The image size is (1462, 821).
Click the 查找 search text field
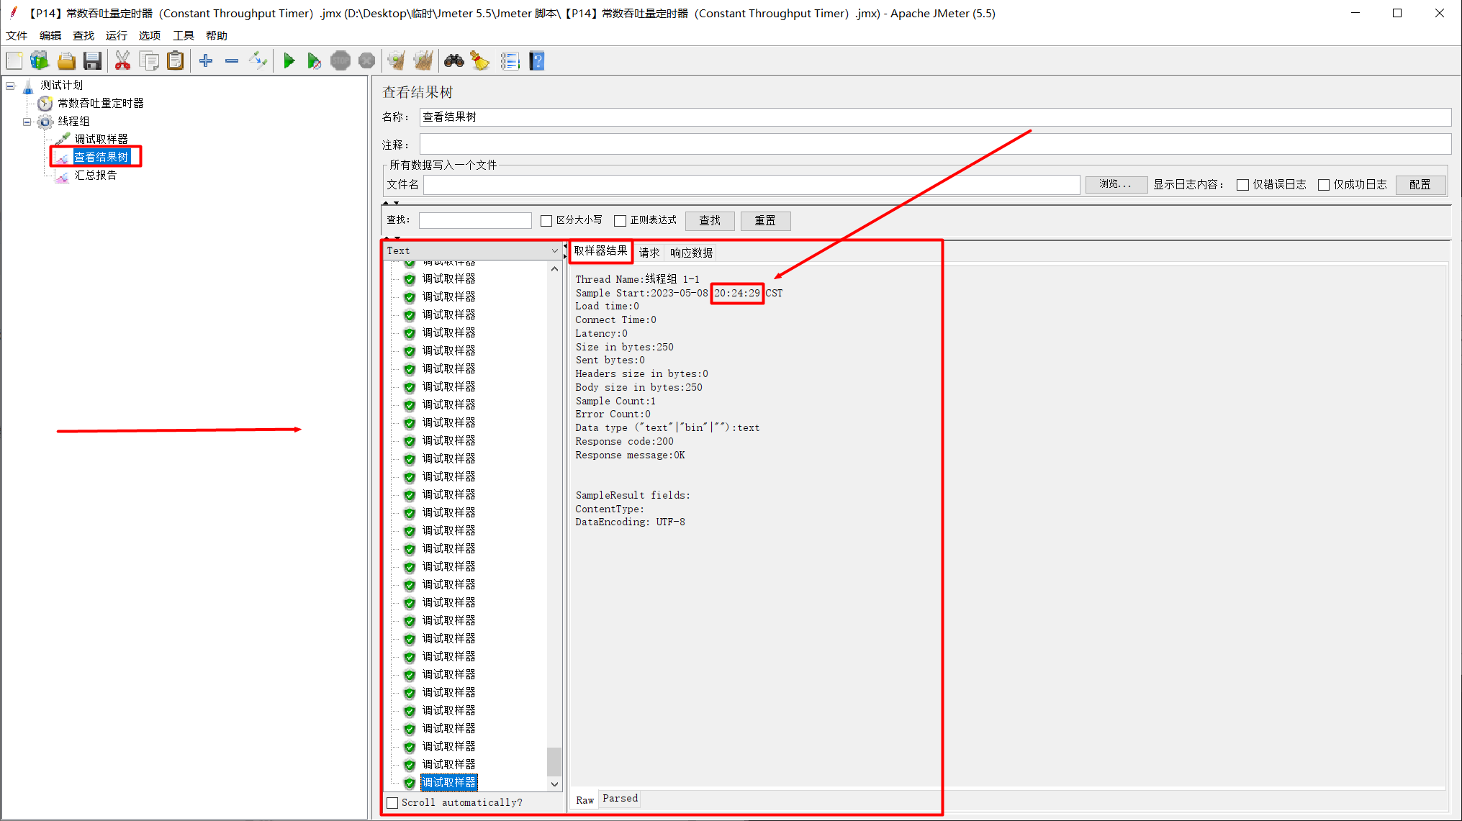[475, 221]
